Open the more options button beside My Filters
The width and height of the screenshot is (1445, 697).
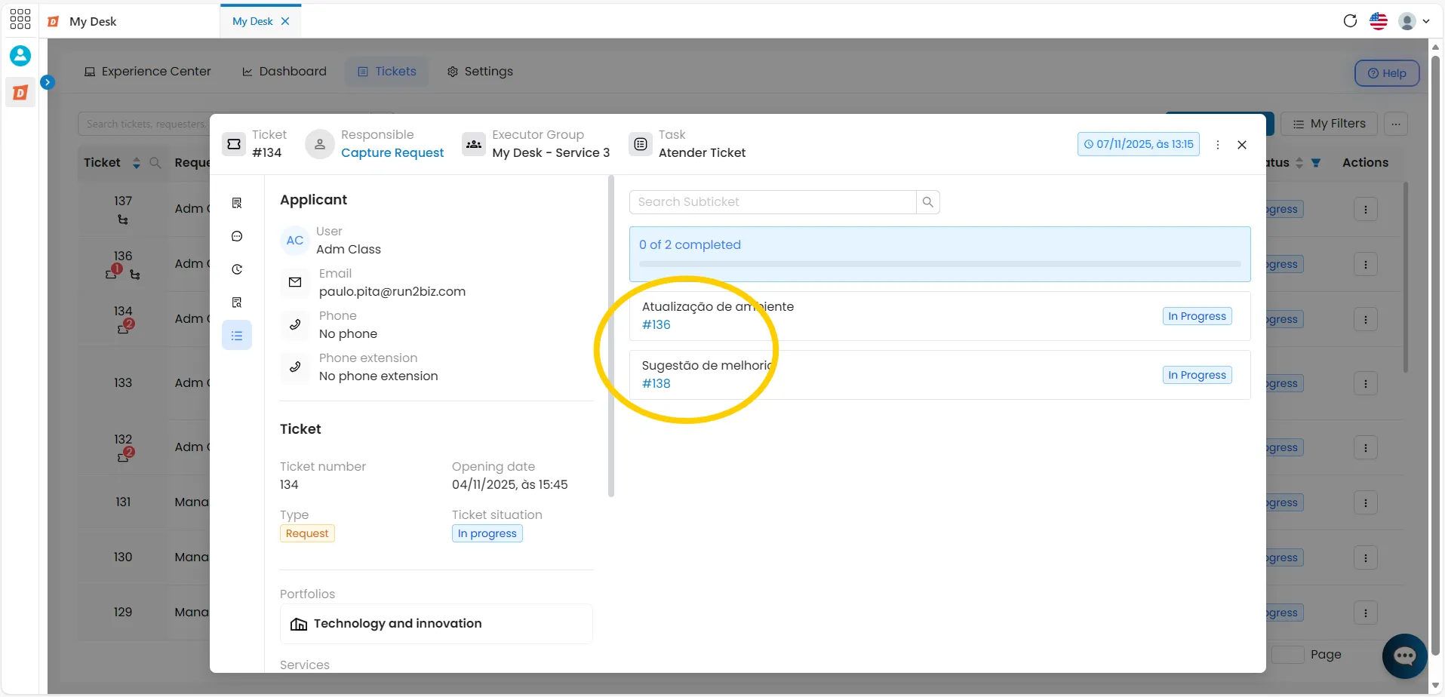tap(1396, 124)
